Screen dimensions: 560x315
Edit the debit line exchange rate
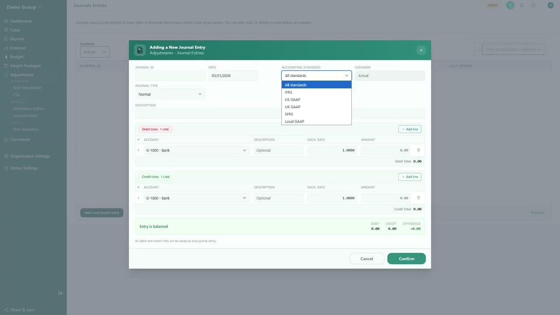coord(332,150)
